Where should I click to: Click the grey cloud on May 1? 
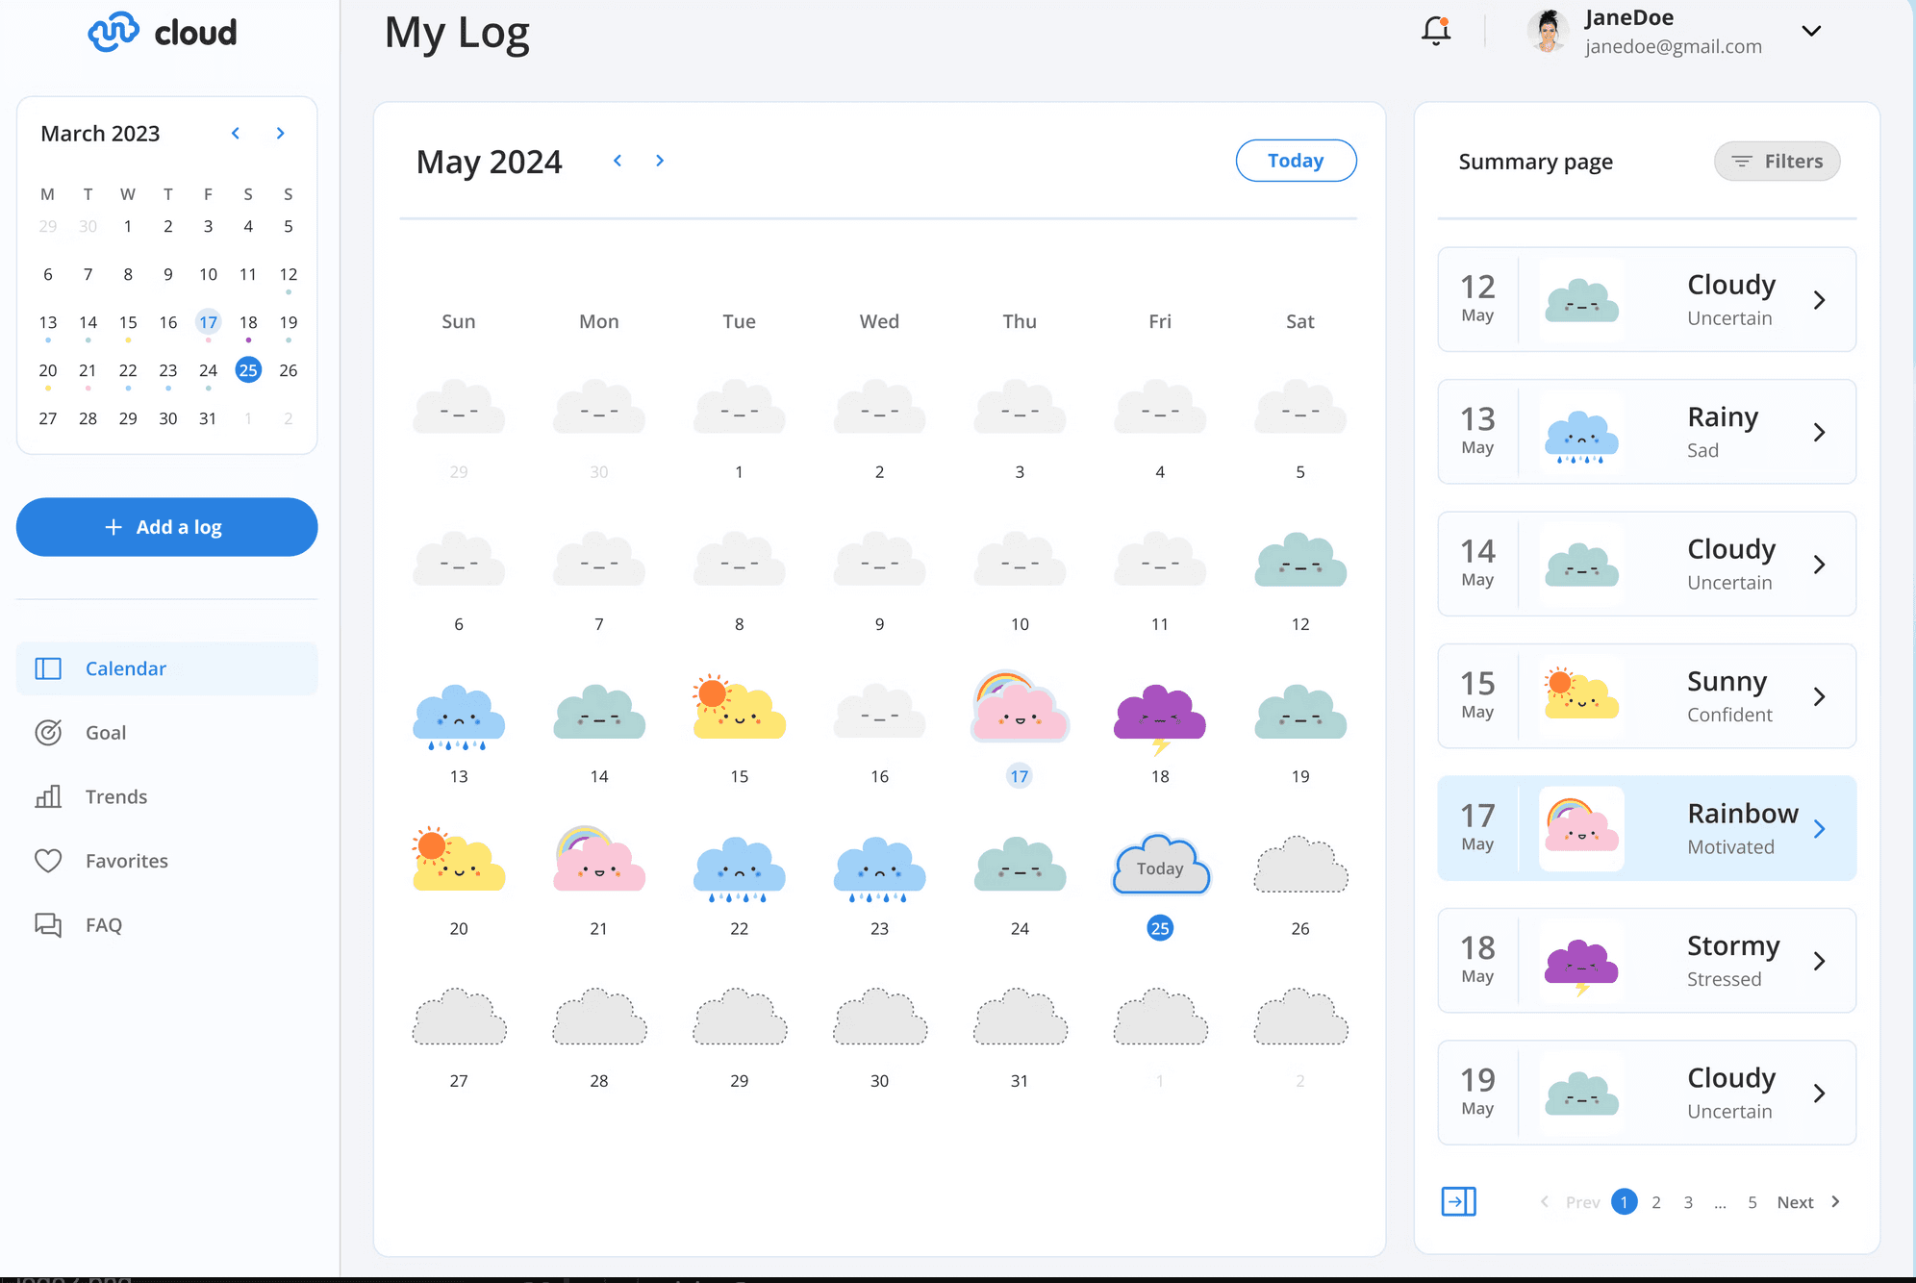(x=739, y=407)
